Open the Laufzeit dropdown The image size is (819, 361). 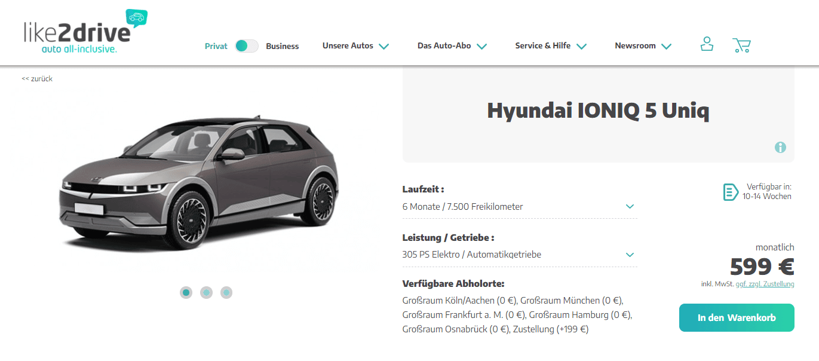pos(520,207)
